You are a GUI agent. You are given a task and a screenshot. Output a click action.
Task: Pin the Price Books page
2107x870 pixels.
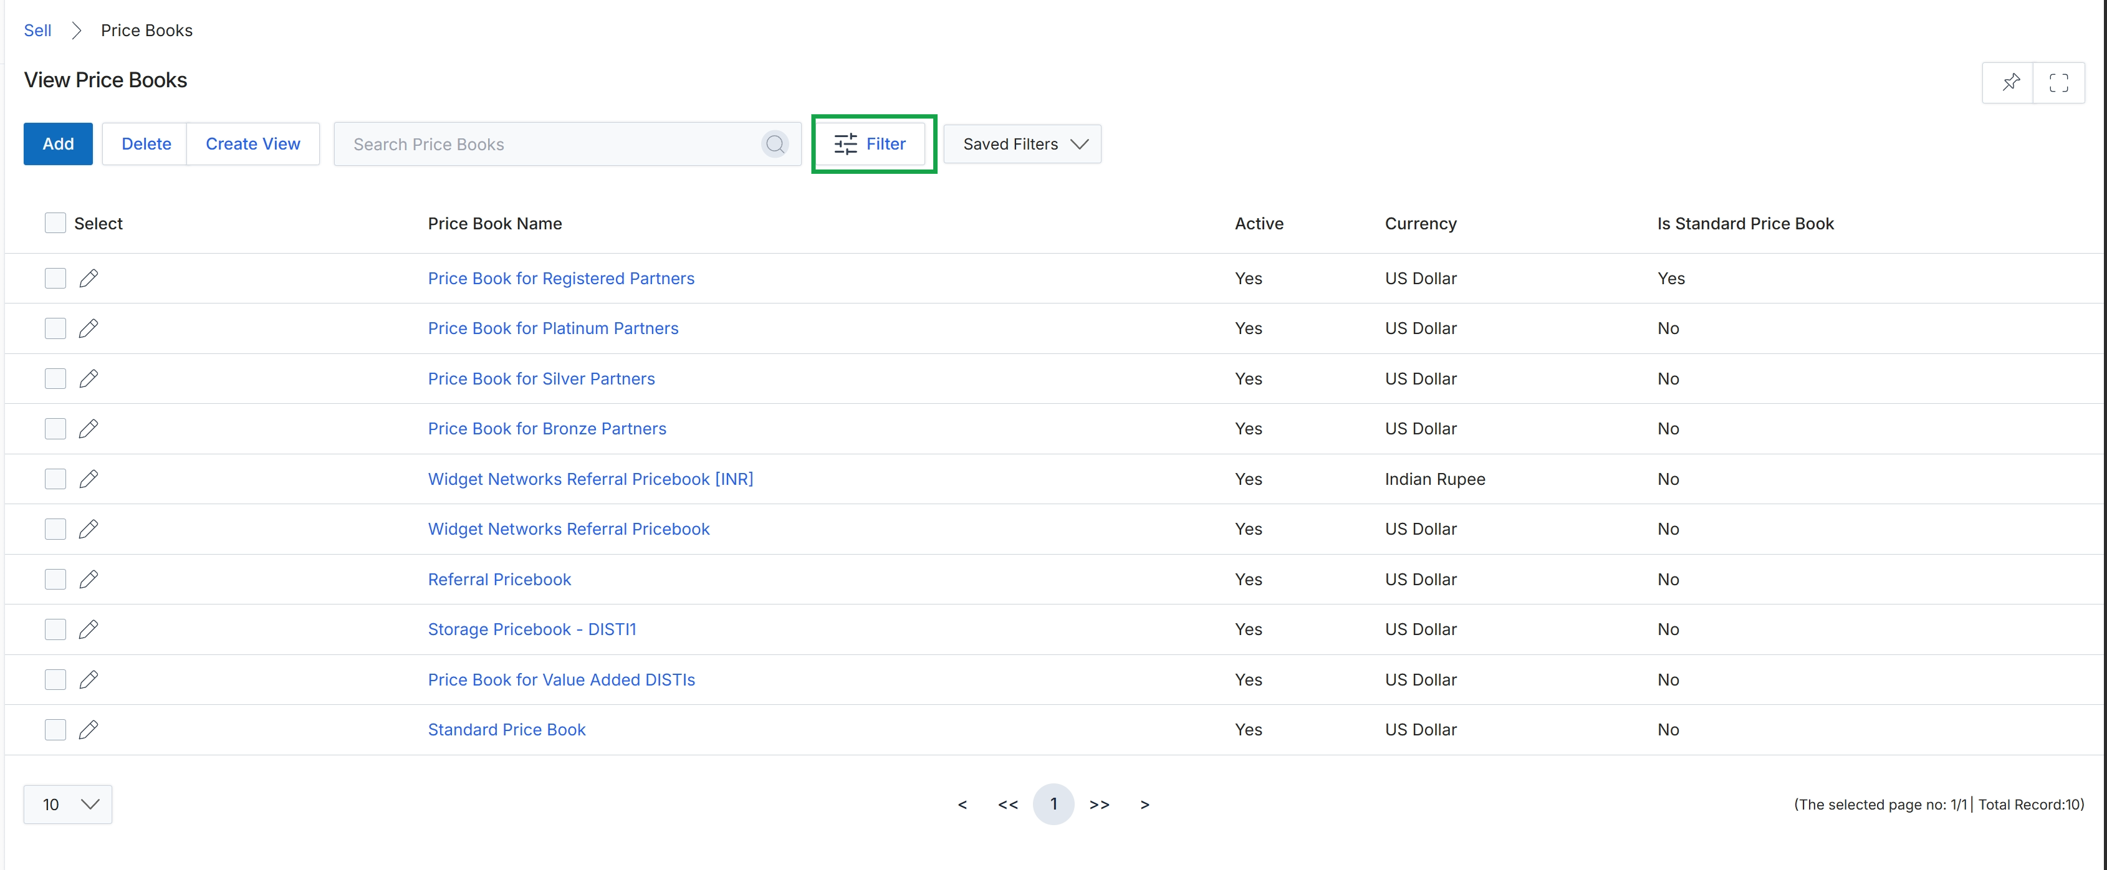point(2010,83)
